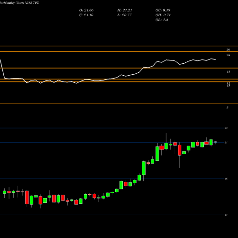Click the 21 price axis label
238x238 pixels.
[226, 143]
